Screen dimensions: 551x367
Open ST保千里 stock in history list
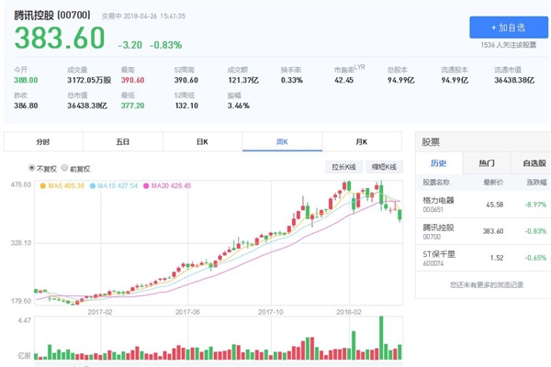(x=437, y=259)
